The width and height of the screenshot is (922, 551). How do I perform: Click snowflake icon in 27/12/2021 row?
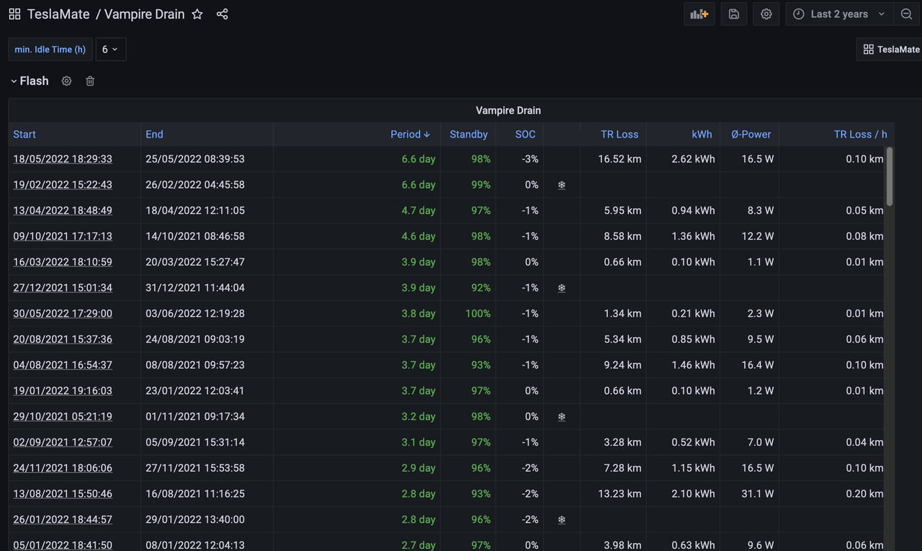(x=562, y=288)
